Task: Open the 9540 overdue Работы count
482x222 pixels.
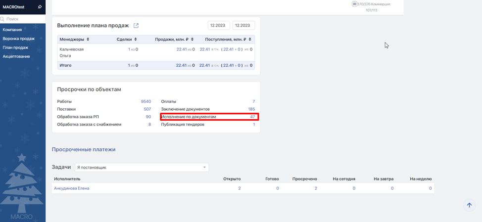Action: pyautogui.click(x=145, y=101)
